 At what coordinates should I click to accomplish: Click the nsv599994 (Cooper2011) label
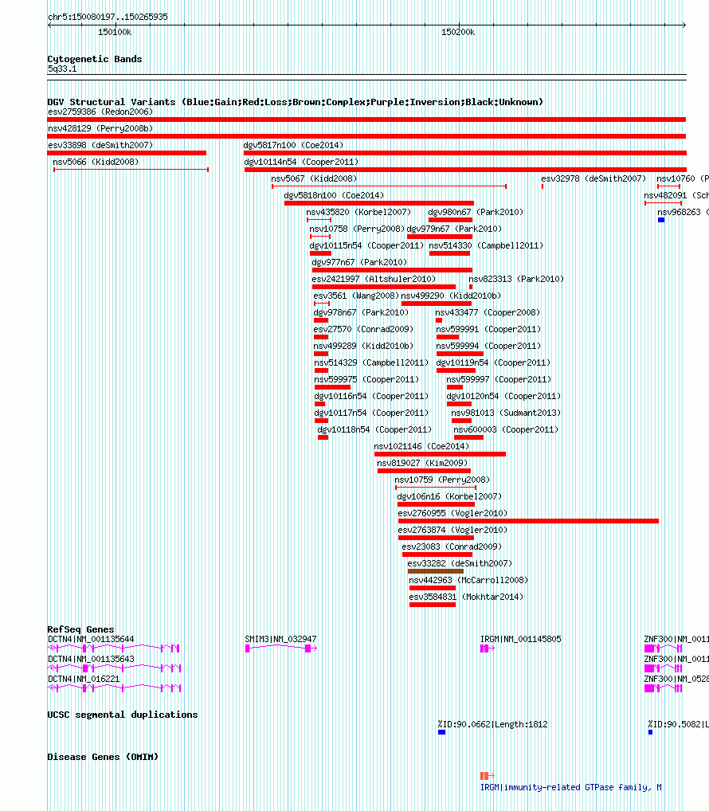click(x=488, y=346)
